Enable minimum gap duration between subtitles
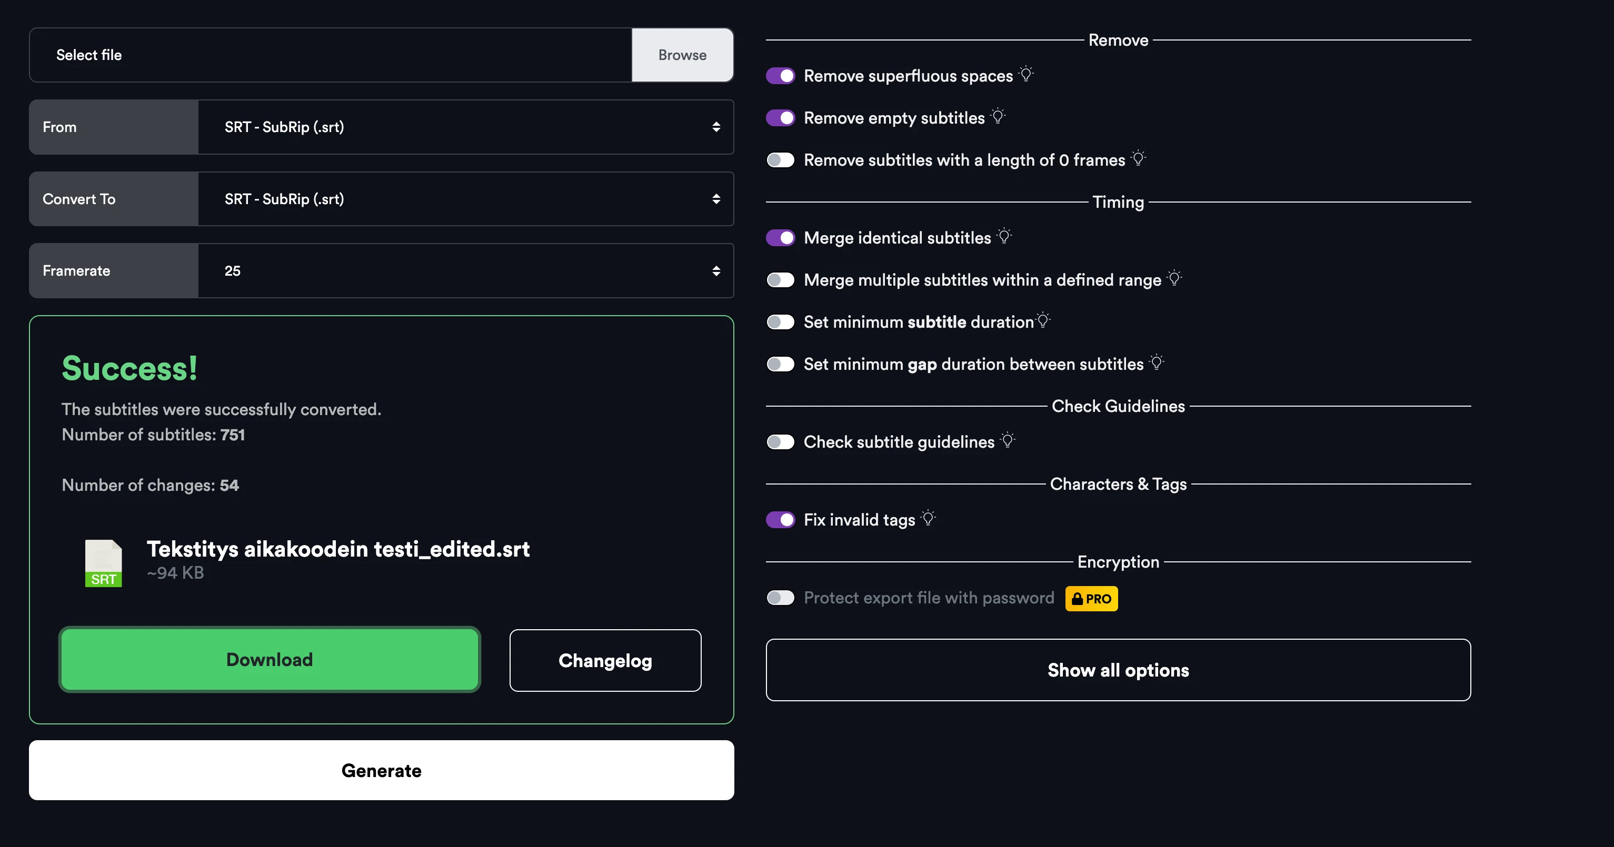Viewport: 1614px width, 847px height. click(781, 365)
